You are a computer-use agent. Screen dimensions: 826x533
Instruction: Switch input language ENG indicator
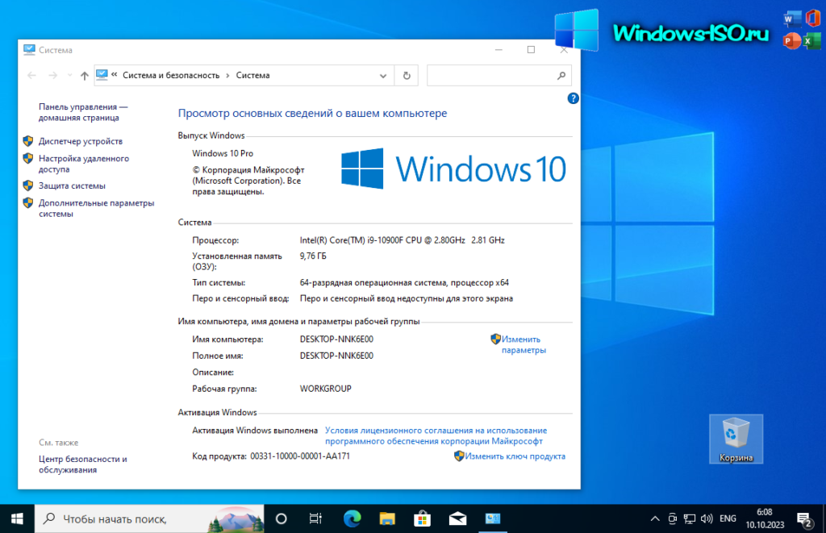(728, 518)
